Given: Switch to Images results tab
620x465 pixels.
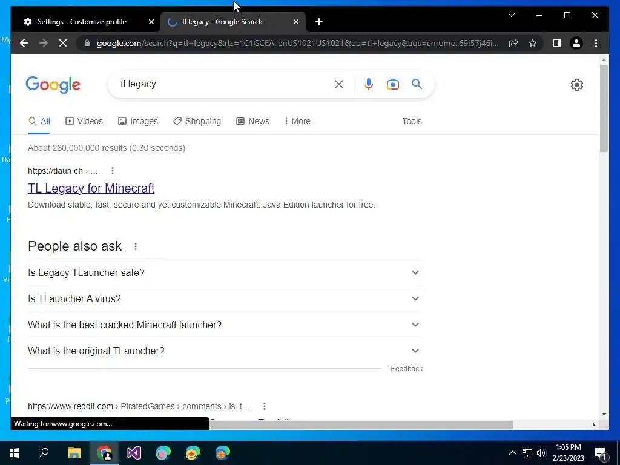Looking at the screenshot, I should [x=138, y=121].
